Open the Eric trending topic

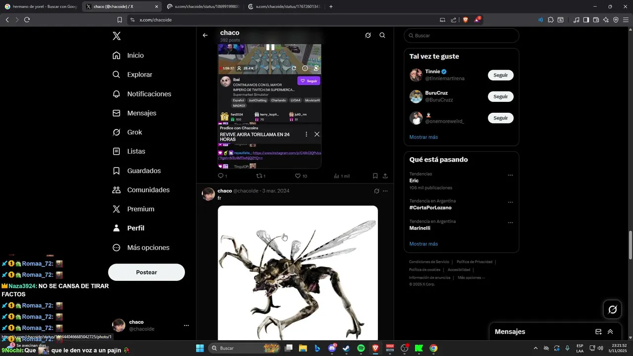point(414,181)
